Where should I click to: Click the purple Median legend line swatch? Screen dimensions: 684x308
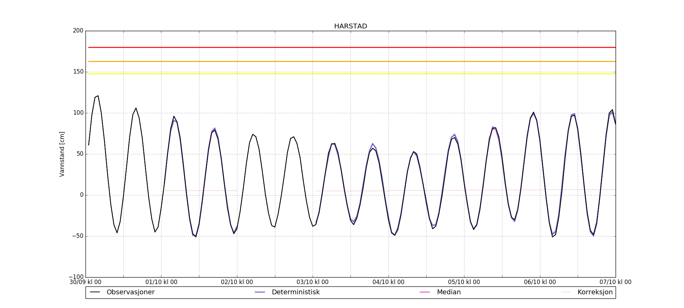click(425, 292)
